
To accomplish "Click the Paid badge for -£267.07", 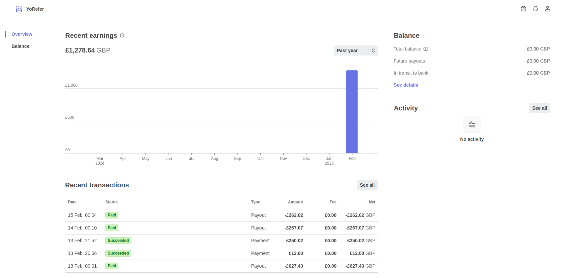I will pyautogui.click(x=112, y=228).
